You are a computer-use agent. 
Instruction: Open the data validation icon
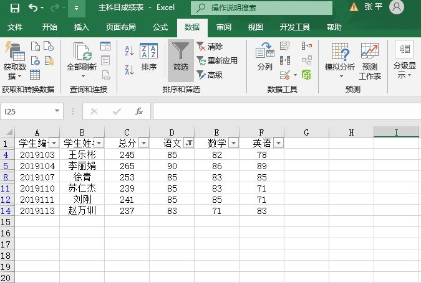pyautogui.click(x=285, y=75)
